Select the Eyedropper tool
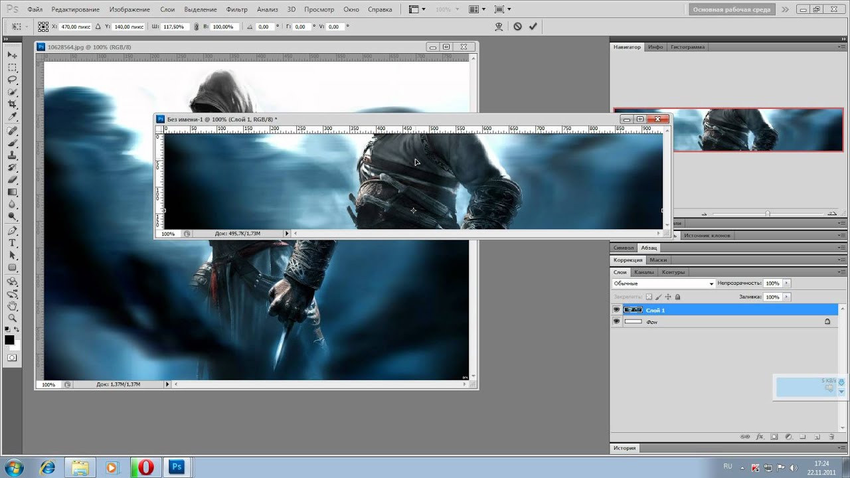The width and height of the screenshot is (850, 478). tap(12, 117)
